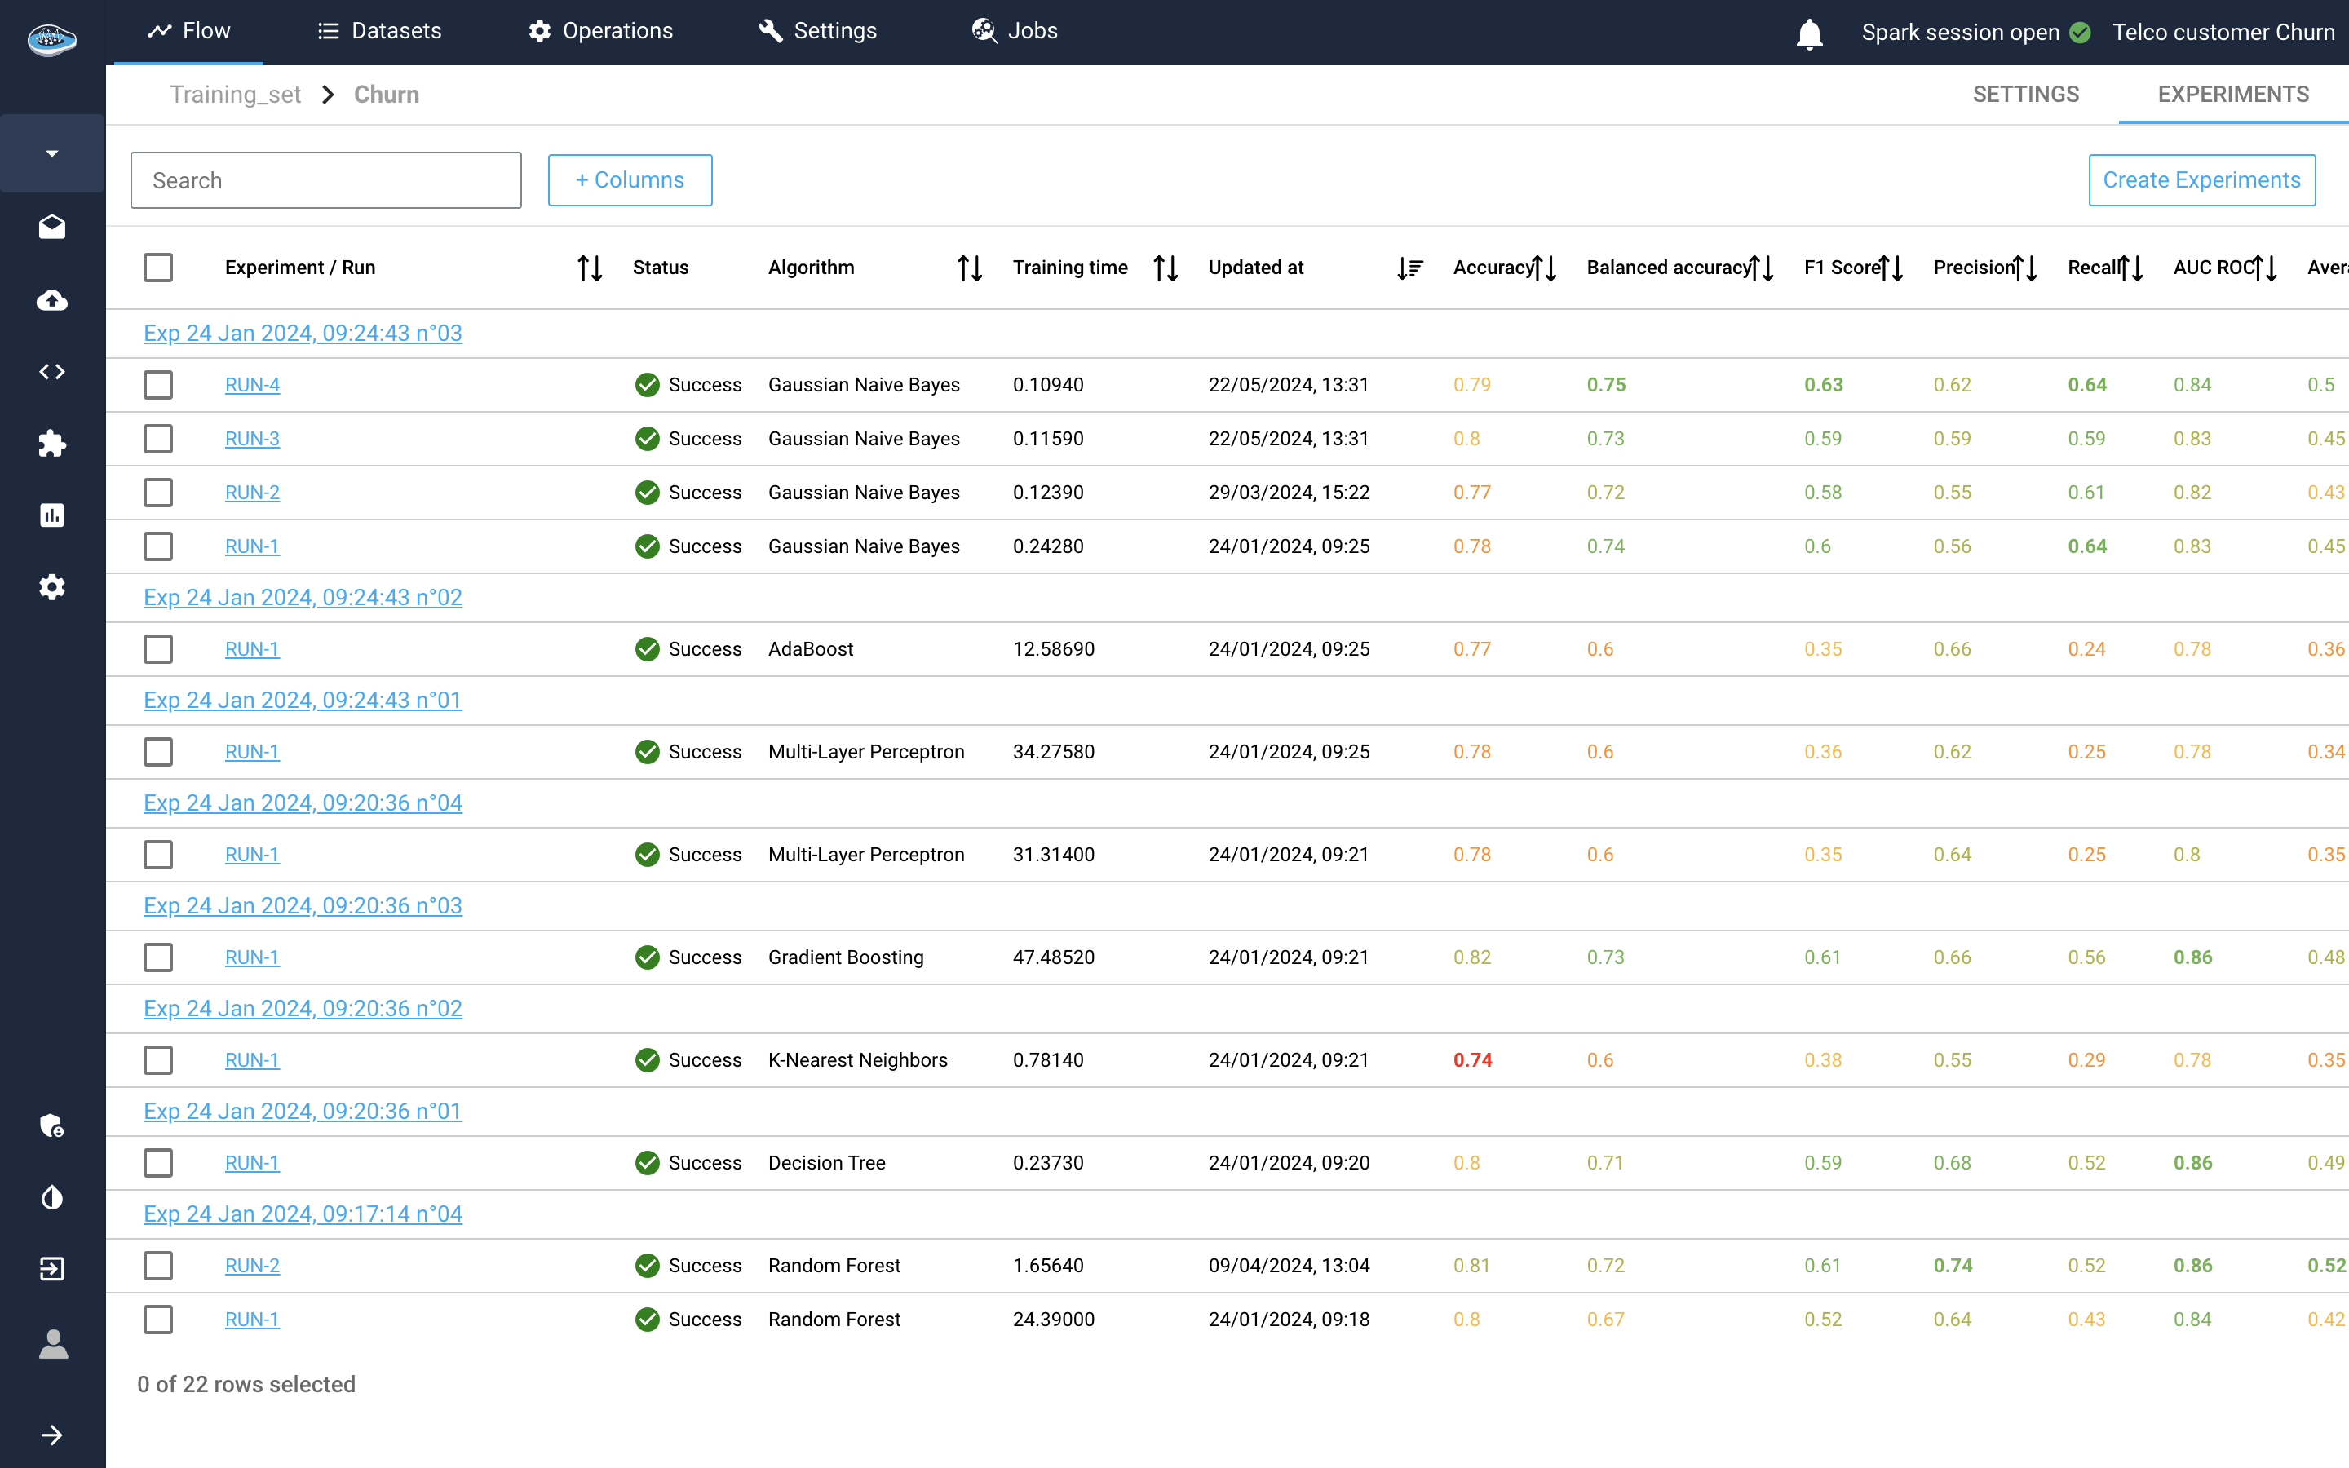Click the user profile sidebar icon
Image resolution: width=2349 pixels, height=1468 pixels.
52,1344
